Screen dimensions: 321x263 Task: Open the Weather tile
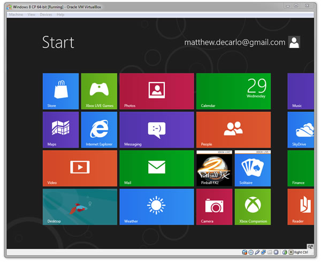coord(157,207)
